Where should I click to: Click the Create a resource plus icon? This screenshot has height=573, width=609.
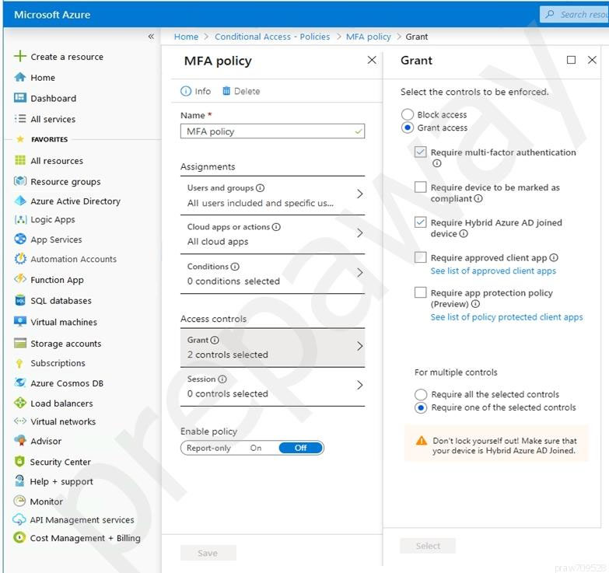pyautogui.click(x=19, y=56)
